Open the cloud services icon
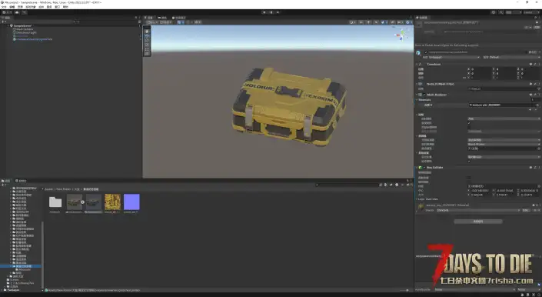Screen dimensions: 542x297 [17, 12]
